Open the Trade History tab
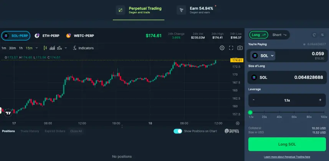The image size is (329, 161). pyautogui.click(x=30, y=131)
